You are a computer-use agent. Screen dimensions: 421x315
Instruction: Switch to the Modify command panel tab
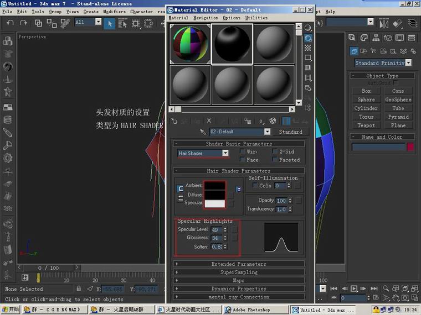[364, 38]
